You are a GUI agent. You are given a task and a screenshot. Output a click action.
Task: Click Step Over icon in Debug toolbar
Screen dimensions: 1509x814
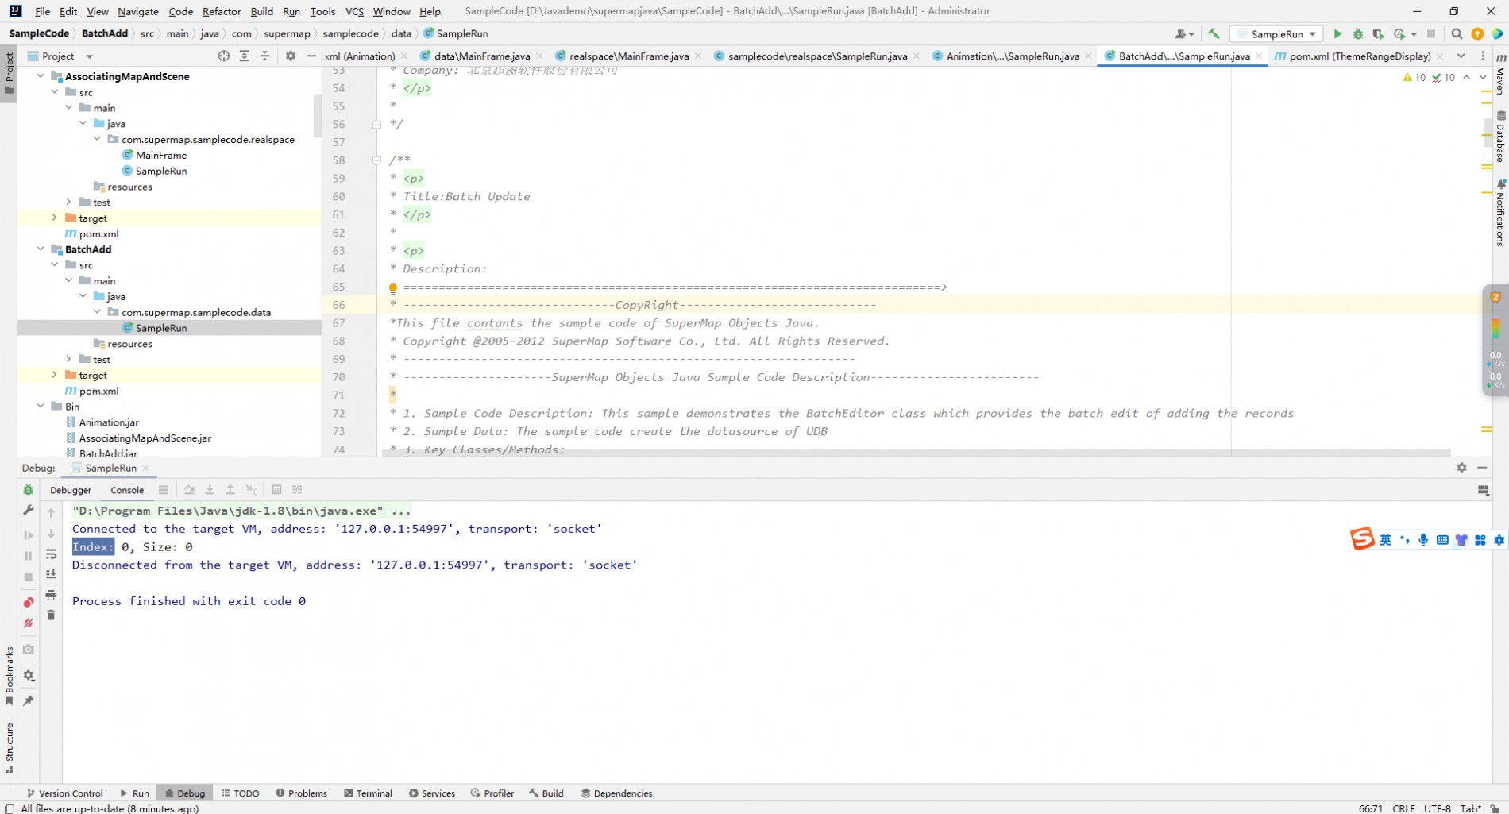[x=189, y=490]
